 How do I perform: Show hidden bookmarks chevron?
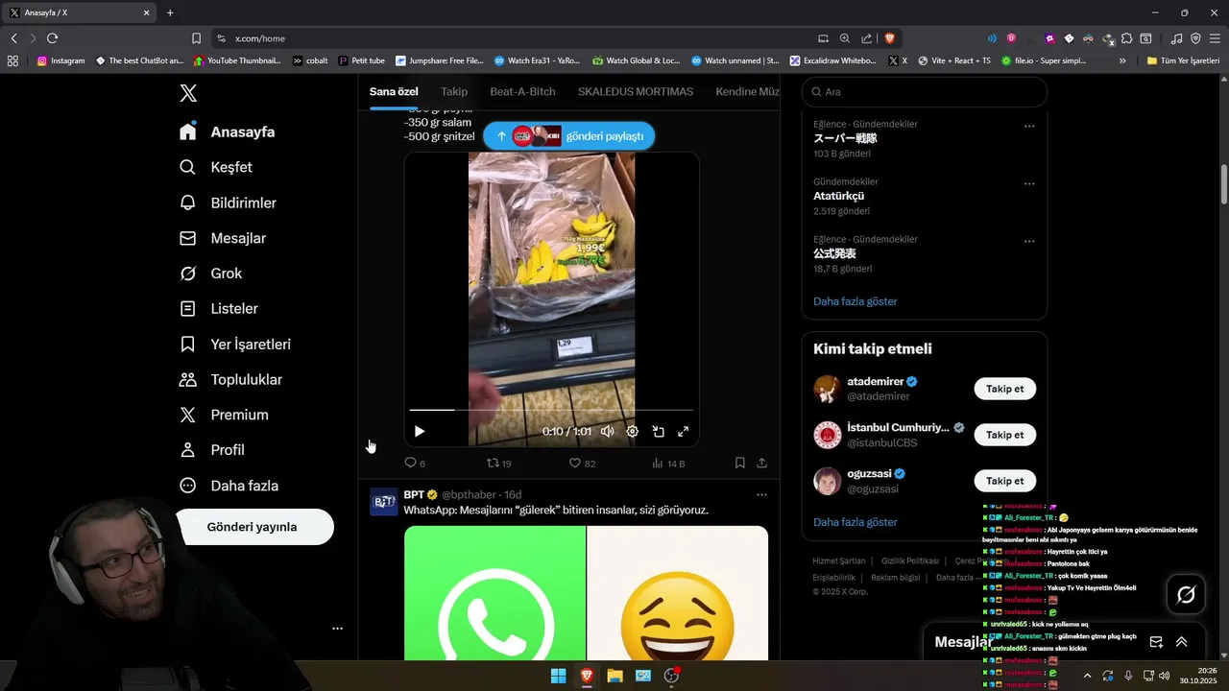1122,60
